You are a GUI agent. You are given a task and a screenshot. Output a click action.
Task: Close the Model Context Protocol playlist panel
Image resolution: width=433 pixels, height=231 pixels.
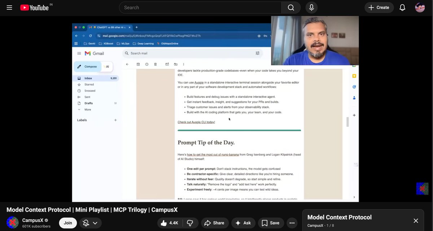pyautogui.click(x=416, y=221)
